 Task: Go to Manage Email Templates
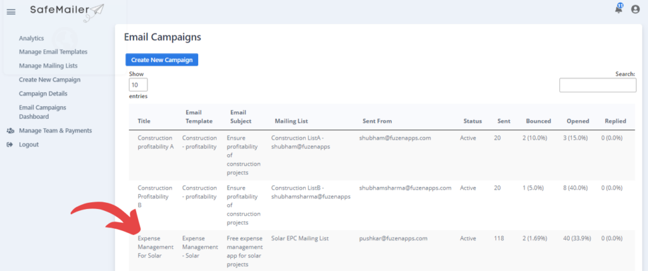pos(53,52)
